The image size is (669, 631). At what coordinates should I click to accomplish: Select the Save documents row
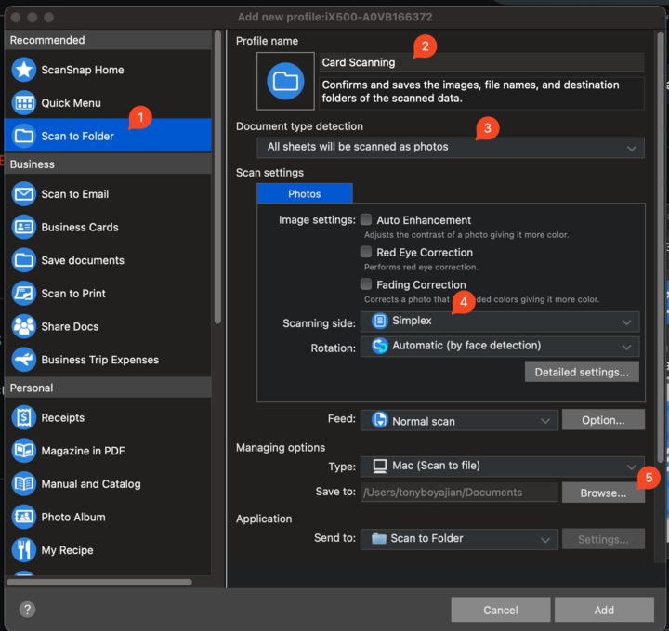(x=108, y=260)
